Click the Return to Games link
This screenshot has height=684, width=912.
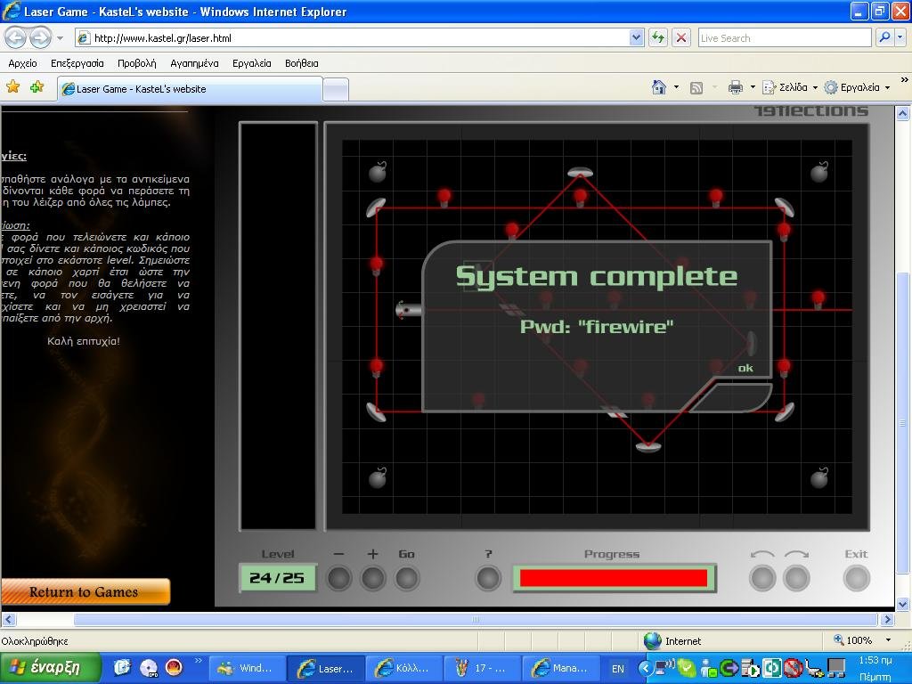(x=84, y=592)
